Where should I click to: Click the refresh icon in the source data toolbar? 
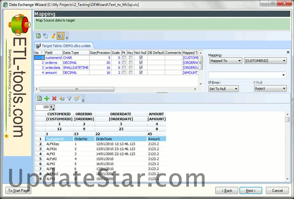(x=39, y=98)
